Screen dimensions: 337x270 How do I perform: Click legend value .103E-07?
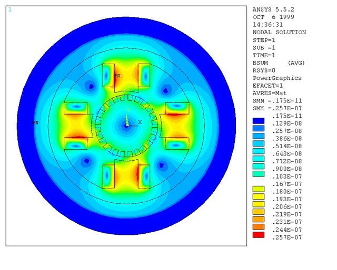(287, 176)
